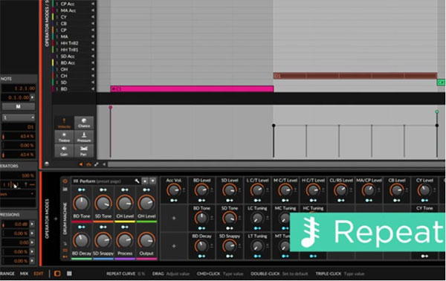
Task: Select the Gain expression button
Action: (x=64, y=151)
